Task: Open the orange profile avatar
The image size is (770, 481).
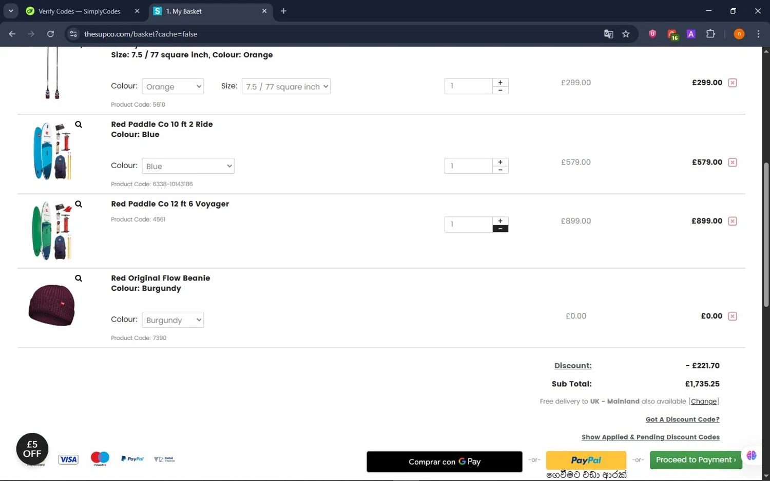Action: pyautogui.click(x=739, y=34)
